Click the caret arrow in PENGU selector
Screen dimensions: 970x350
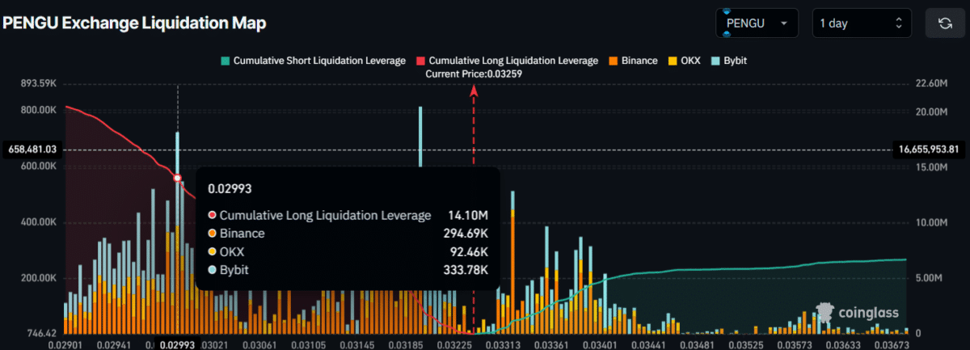pos(783,23)
